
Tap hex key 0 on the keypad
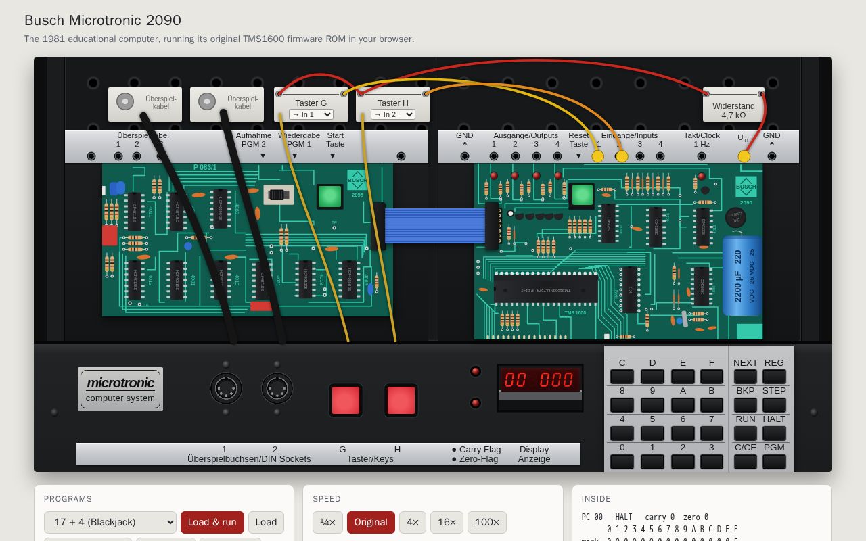622,461
